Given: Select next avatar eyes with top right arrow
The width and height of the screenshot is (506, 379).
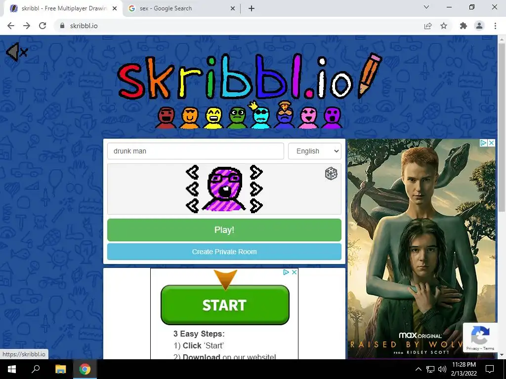Looking at the screenshot, I should [x=256, y=172].
